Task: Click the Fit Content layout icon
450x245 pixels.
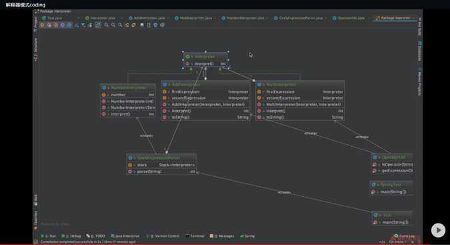Action: [127, 25]
